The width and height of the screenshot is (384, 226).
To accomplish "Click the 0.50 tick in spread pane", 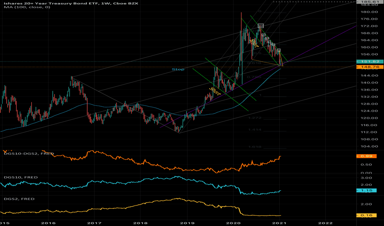I will click(x=366, y=164).
